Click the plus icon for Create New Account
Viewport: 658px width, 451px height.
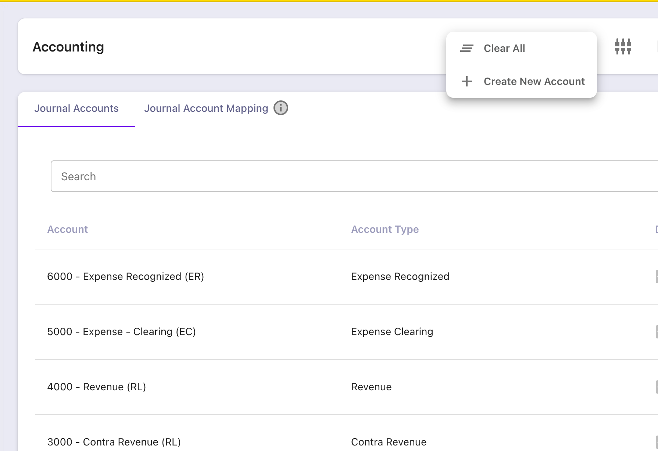pos(467,81)
